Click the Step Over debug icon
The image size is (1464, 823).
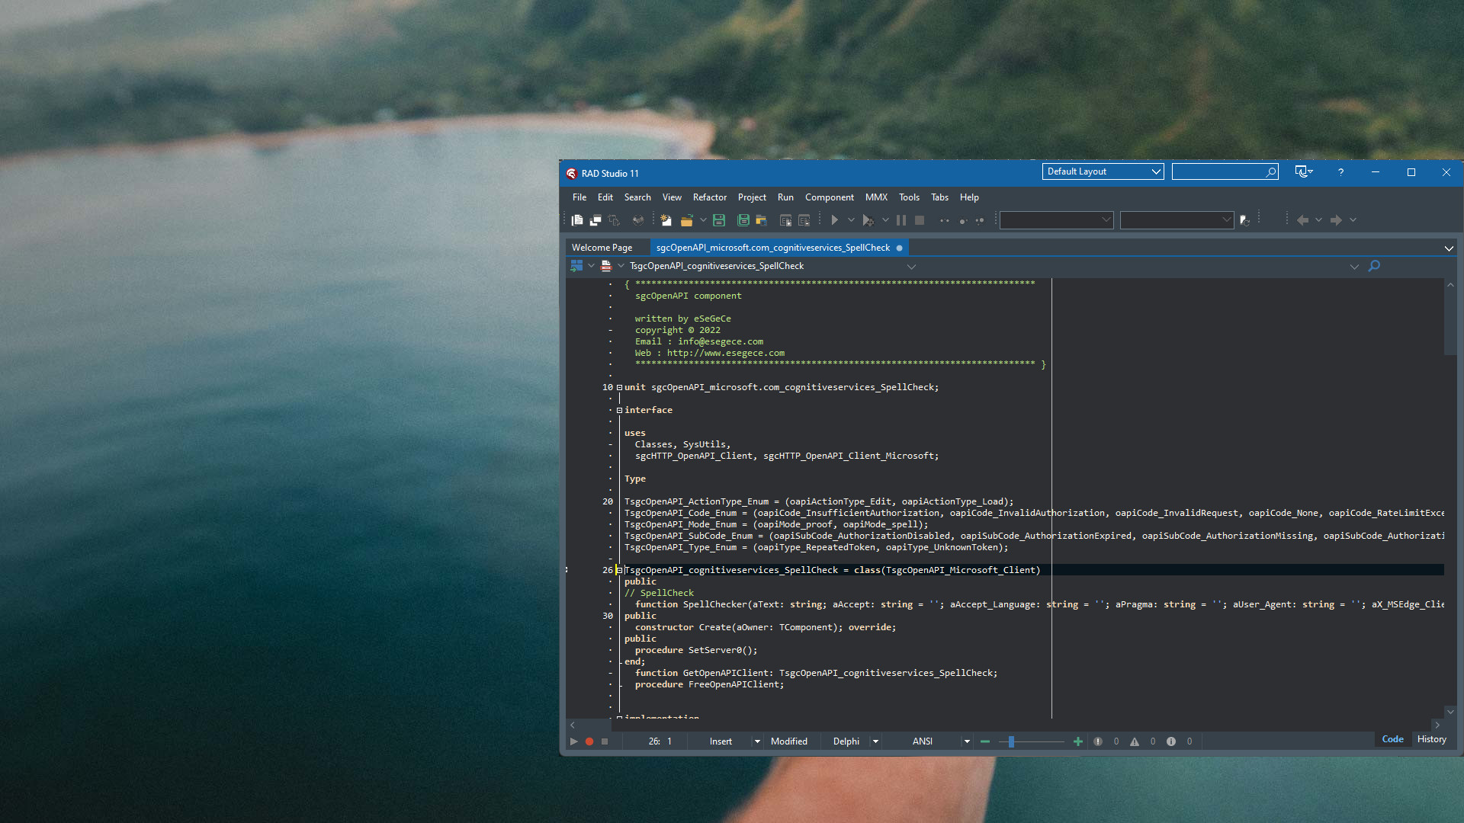pyautogui.click(x=963, y=220)
